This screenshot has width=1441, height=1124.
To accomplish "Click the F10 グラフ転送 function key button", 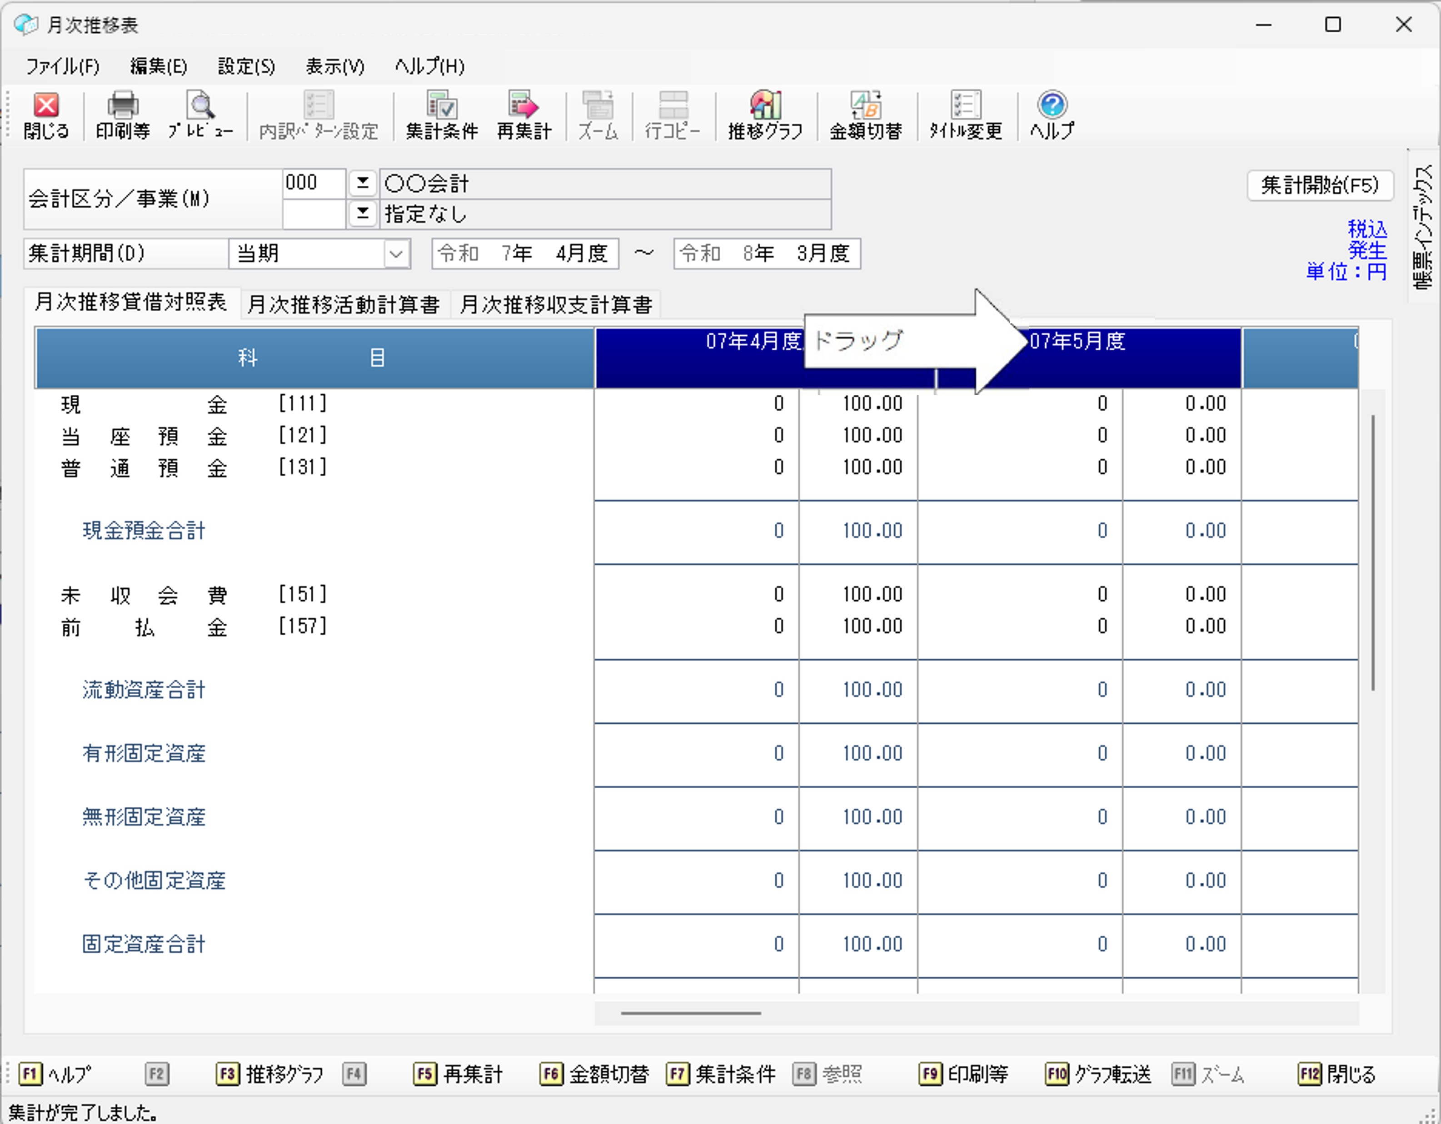I will click(1098, 1074).
